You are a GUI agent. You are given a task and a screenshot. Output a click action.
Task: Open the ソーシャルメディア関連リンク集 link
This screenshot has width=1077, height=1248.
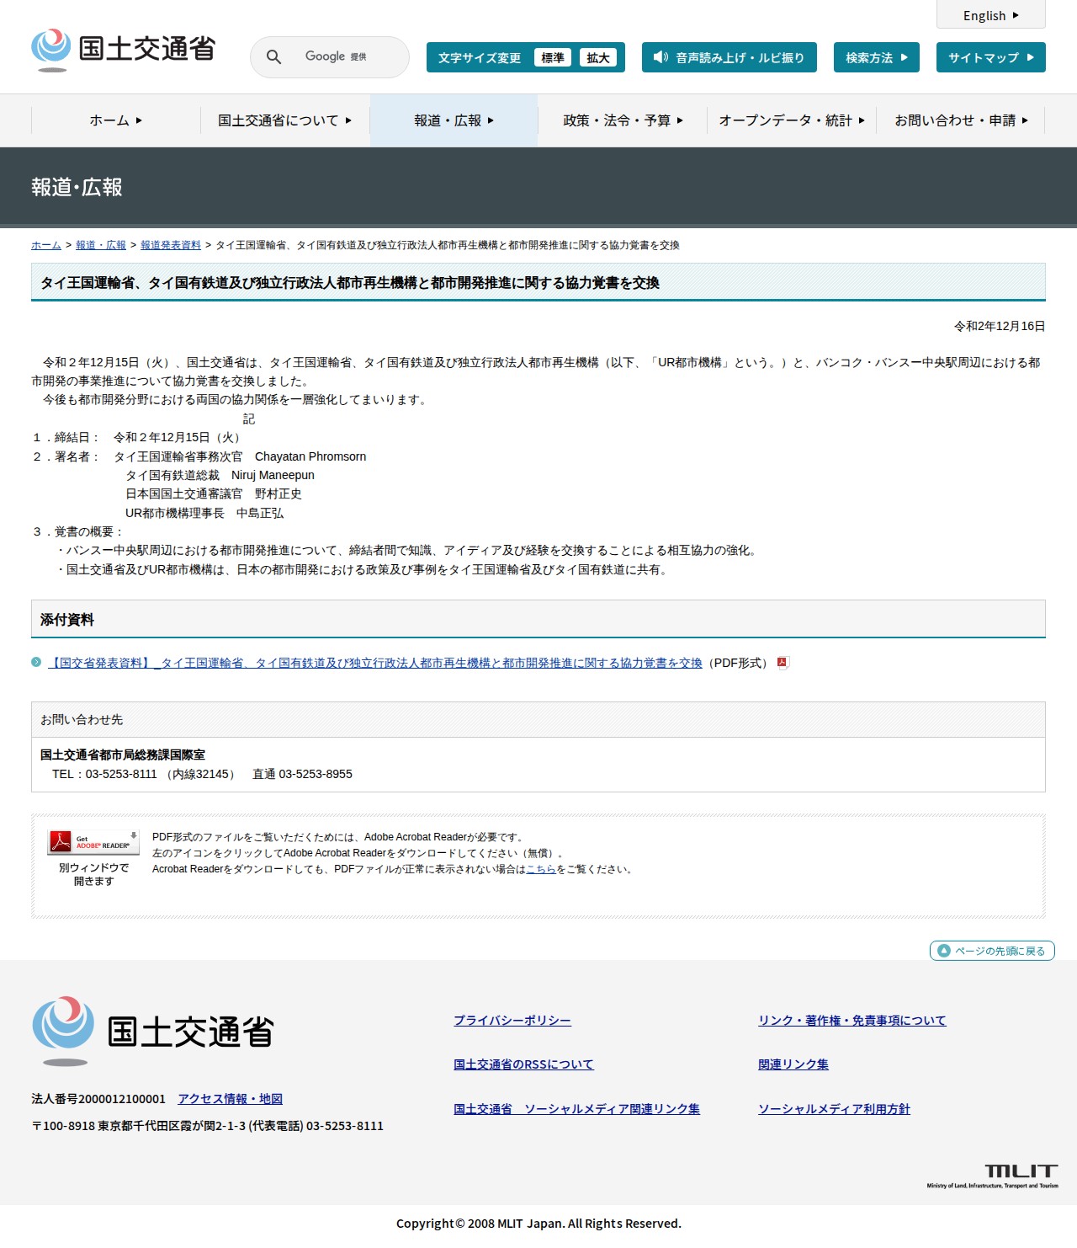tap(576, 1109)
